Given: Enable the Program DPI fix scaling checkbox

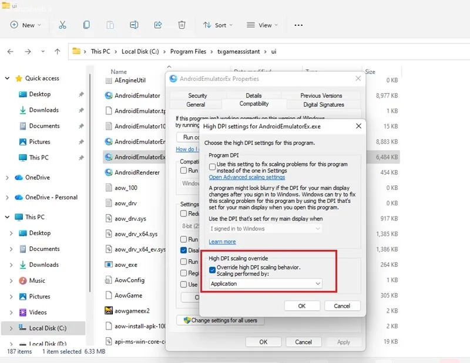Looking at the screenshot, I should 213,167.
